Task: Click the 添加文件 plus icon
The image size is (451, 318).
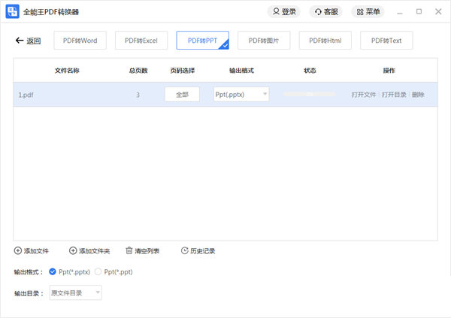Action: 18,250
